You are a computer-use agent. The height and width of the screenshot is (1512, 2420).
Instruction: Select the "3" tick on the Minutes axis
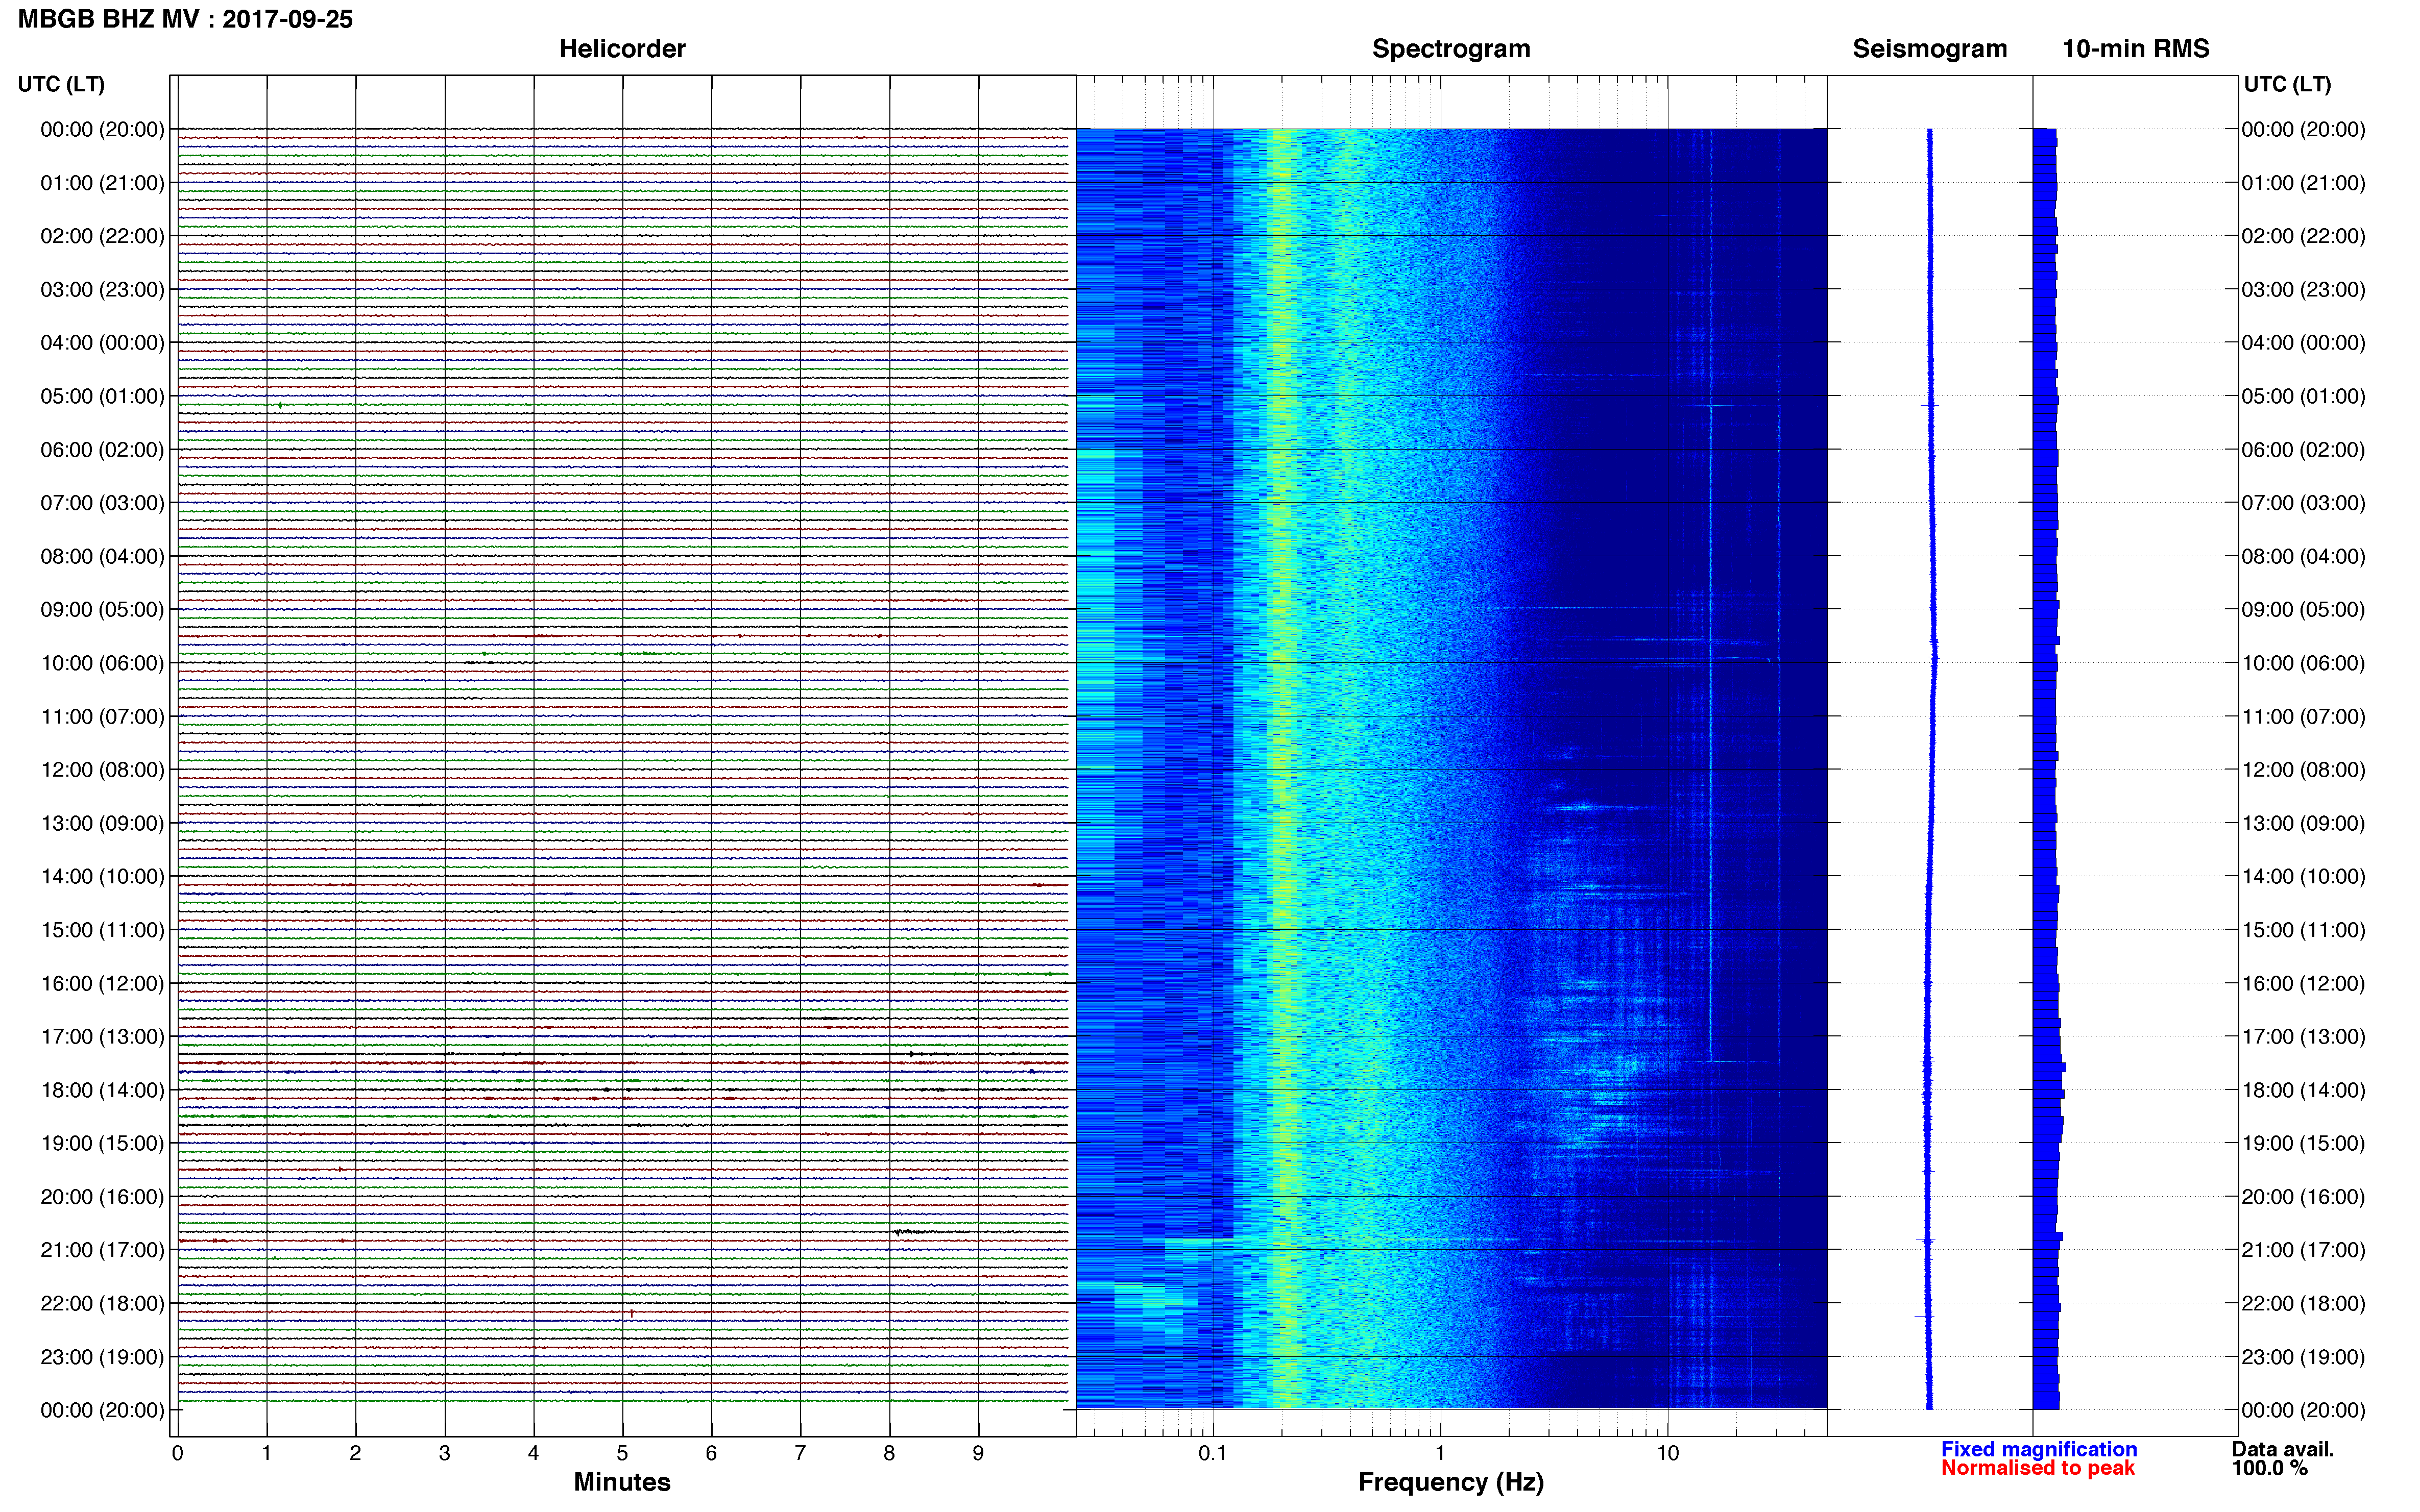444,1454
